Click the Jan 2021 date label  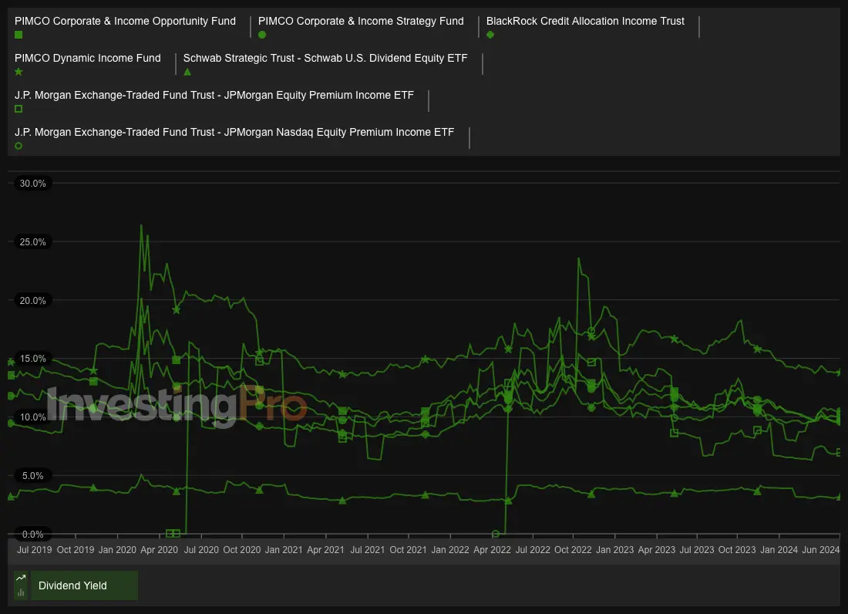(284, 550)
